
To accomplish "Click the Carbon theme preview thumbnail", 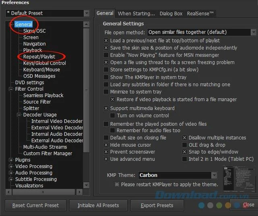I will [x=239, y=179].
